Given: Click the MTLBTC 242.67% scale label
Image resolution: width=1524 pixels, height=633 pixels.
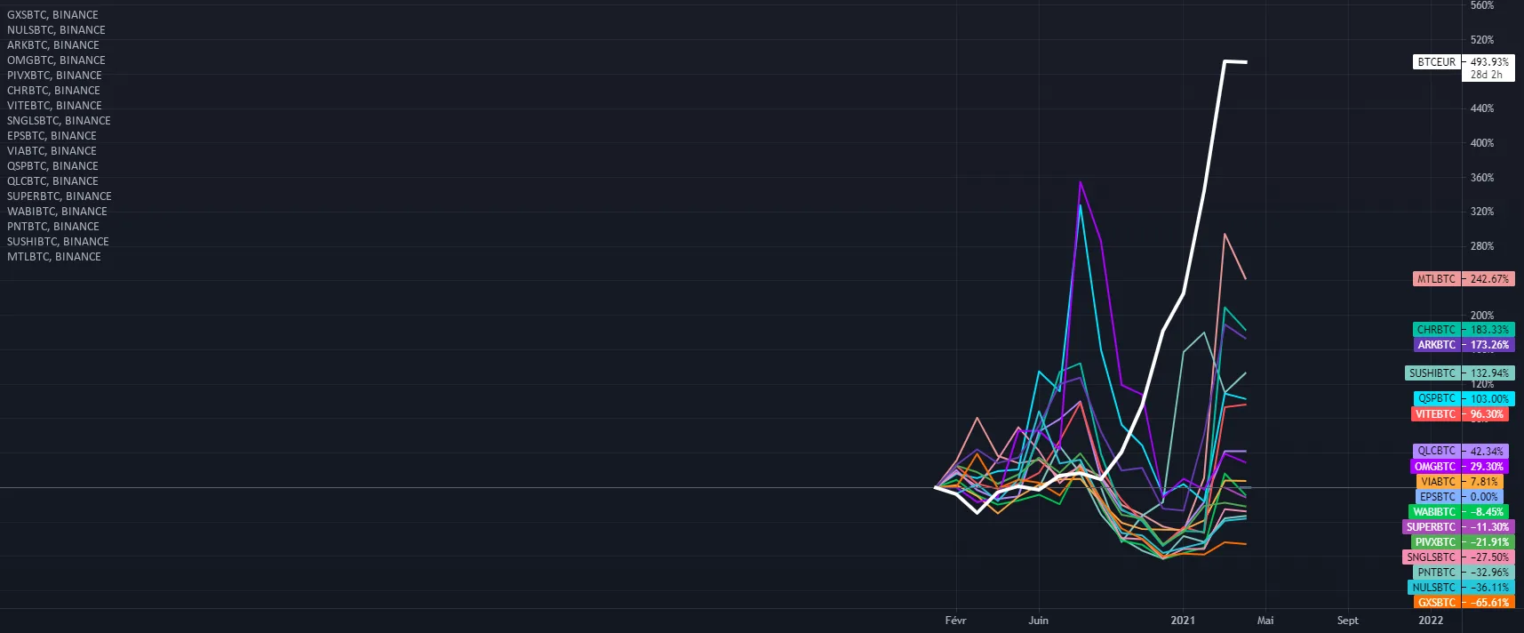Looking at the screenshot, I should [x=1464, y=279].
